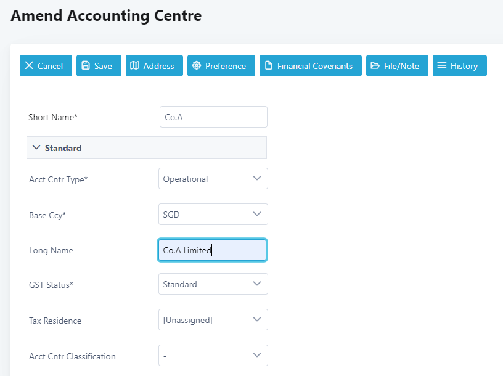Click the File/Note folder icon

pyautogui.click(x=375, y=66)
